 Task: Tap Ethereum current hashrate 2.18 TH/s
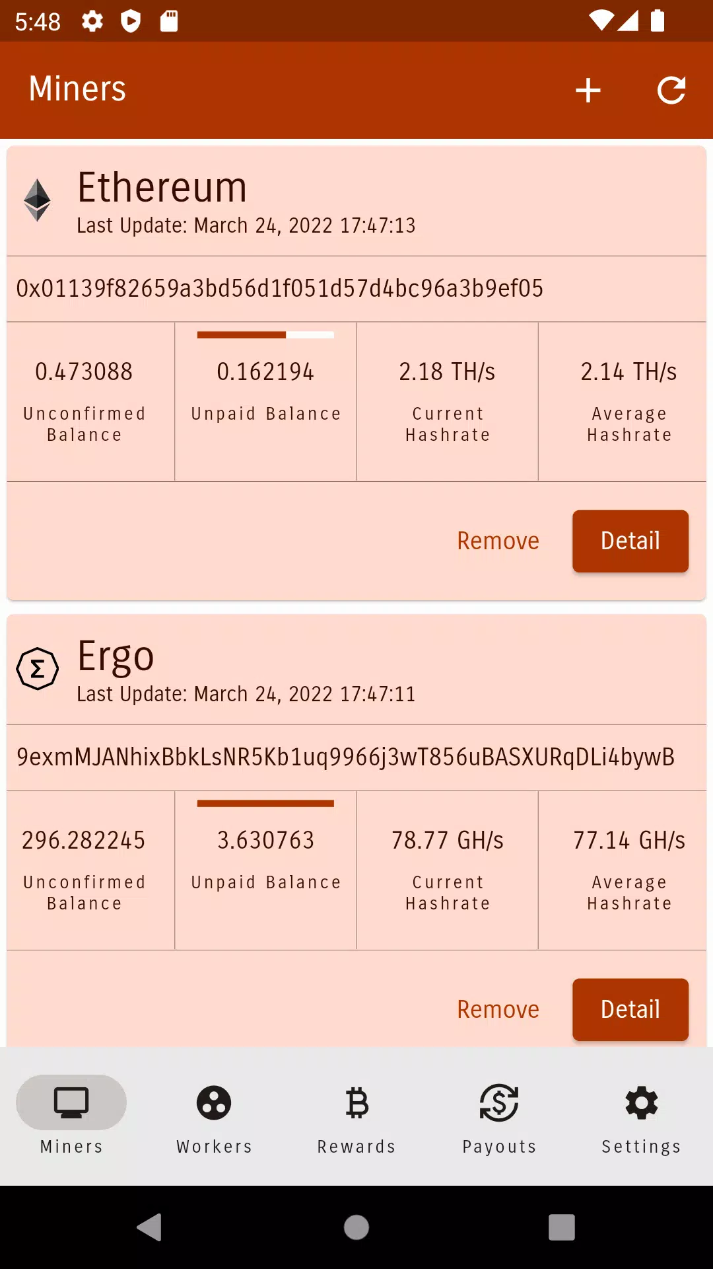pos(447,372)
